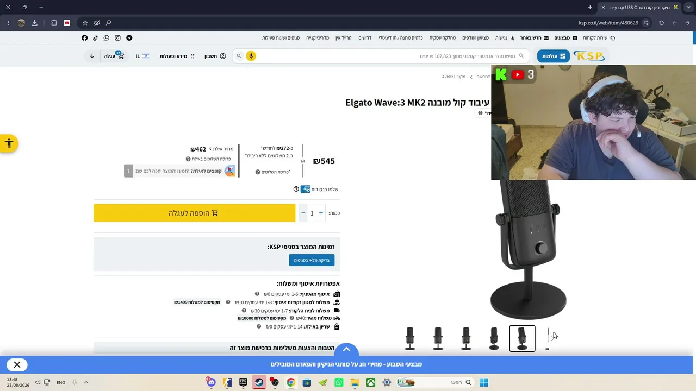Image resolution: width=696 pixels, height=391 pixels.
Task: Open the IL language selector
Action: coord(142,56)
